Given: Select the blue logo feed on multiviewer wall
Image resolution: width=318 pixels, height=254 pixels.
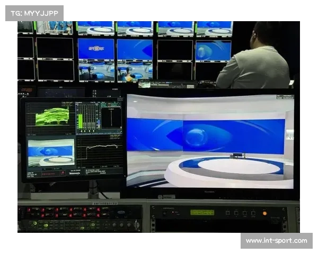Looking at the screenshot, I should tap(96, 49).
